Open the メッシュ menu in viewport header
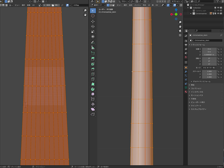 pyautogui.click(x=137, y=5)
